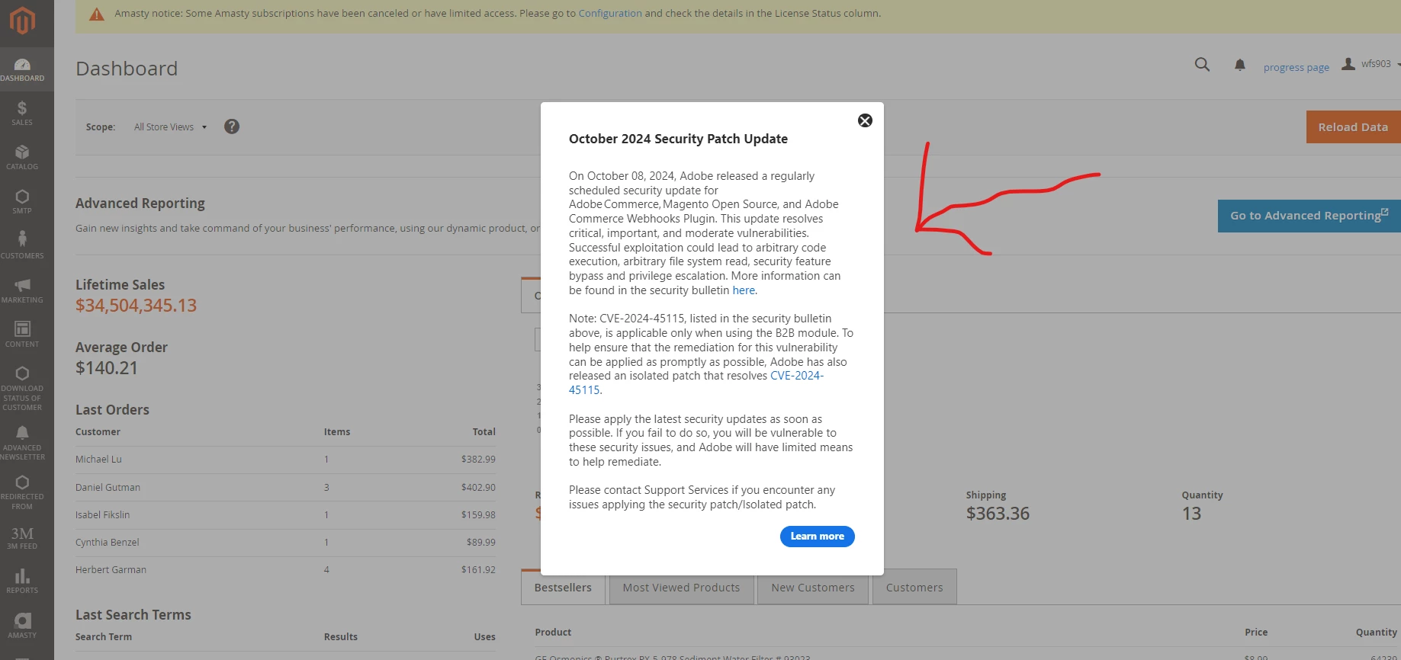Image resolution: width=1401 pixels, height=660 pixels.
Task: Open the Redirected From sidebar menu
Action: pyautogui.click(x=22, y=492)
